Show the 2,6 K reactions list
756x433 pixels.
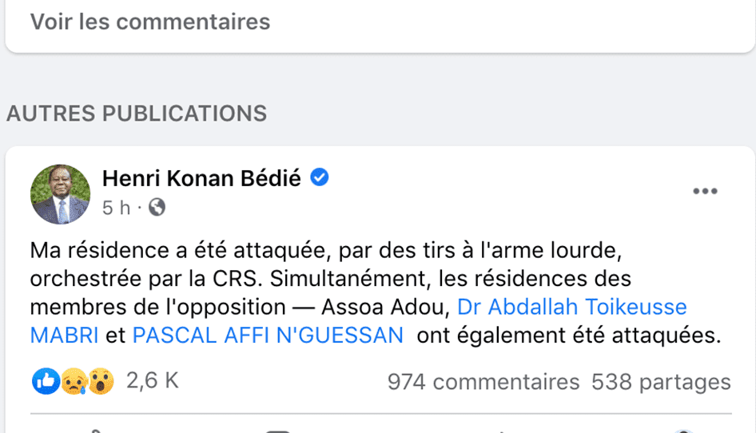pos(153,381)
